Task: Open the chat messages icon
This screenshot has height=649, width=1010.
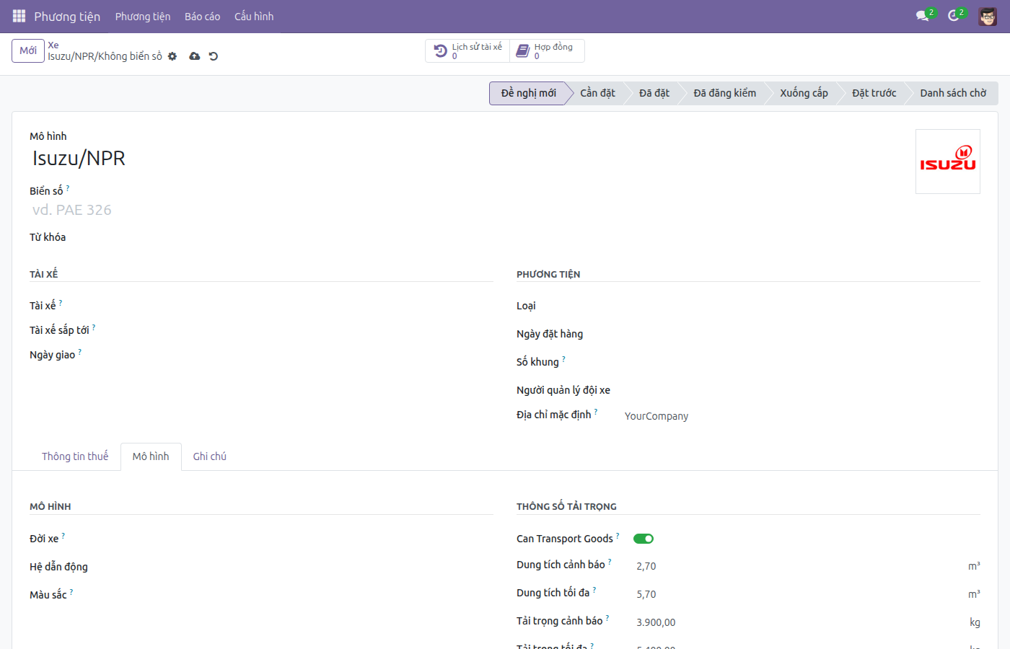Action: pos(922,16)
